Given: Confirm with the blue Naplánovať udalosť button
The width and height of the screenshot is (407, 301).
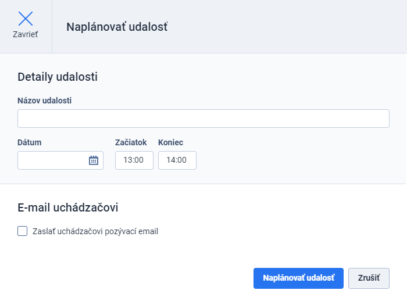Looking at the screenshot, I should click(298, 278).
